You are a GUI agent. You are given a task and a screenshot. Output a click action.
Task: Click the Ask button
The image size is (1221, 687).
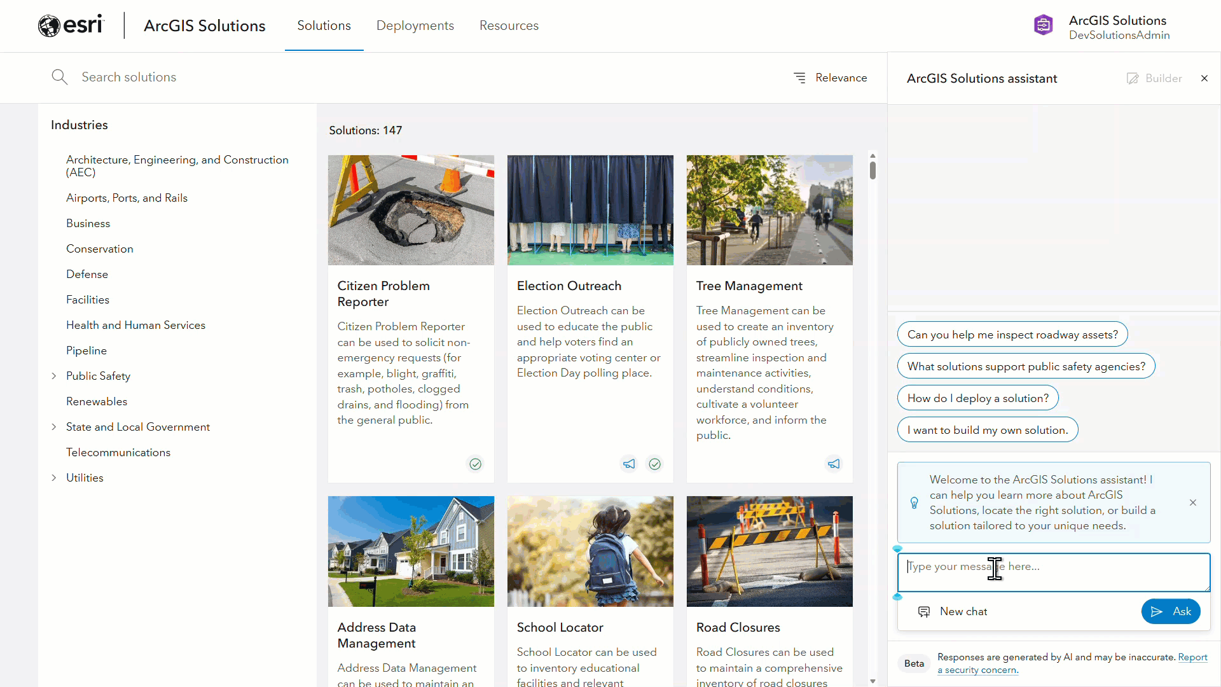click(1171, 611)
